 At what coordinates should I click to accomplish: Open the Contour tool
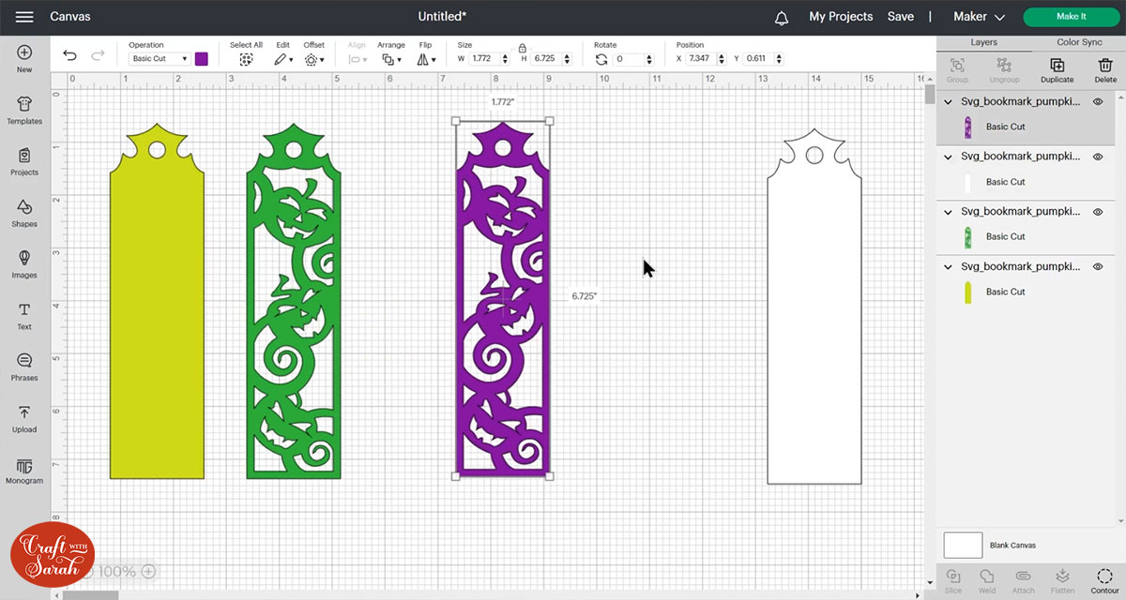[1104, 579]
